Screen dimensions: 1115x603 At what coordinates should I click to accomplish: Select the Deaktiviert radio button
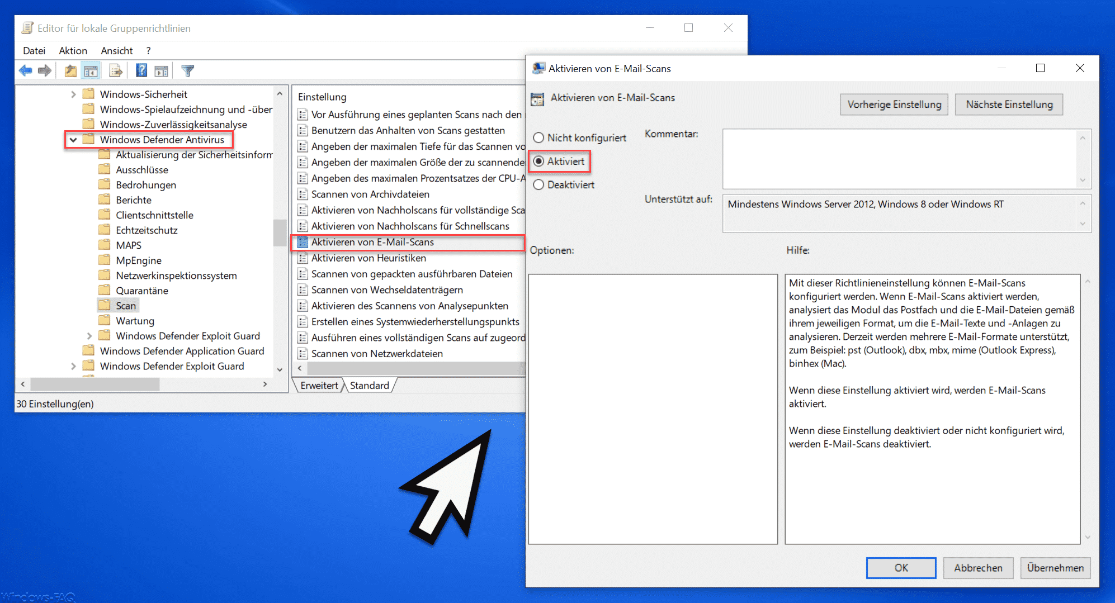coord(538,184)
